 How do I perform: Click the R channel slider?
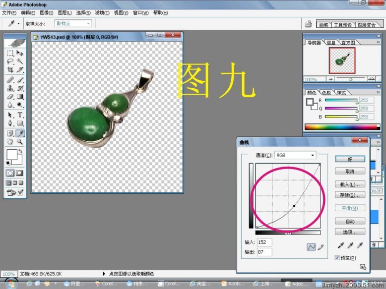(341, 100)
